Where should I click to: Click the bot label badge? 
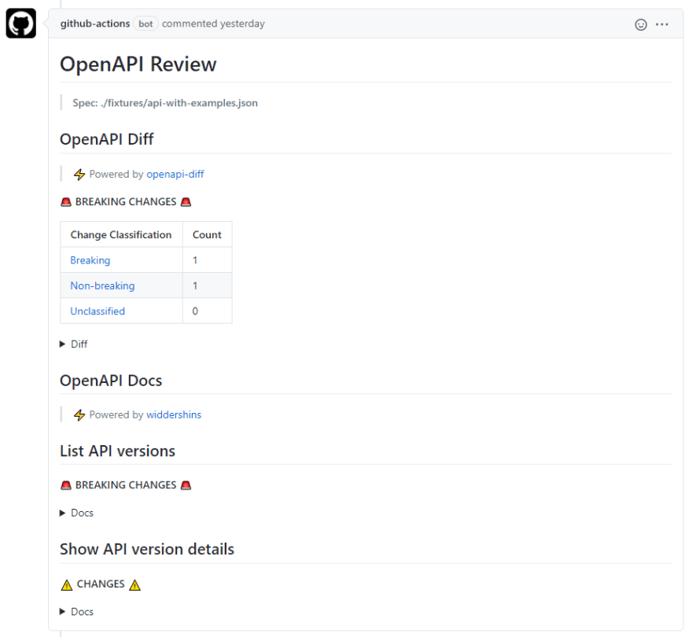pyautogui.click(x=145, y=24)
